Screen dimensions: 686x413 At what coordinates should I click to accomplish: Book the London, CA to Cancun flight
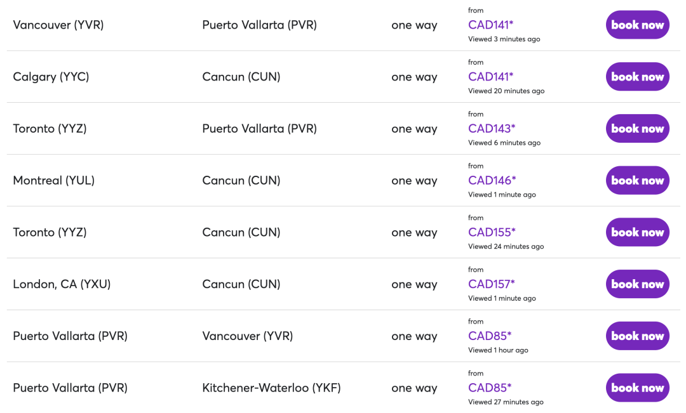point(638,284)
